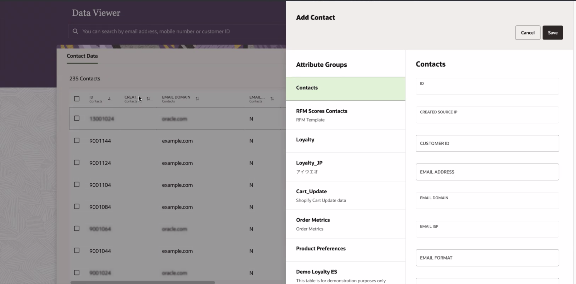Click the Email Format field

(487, 258)
